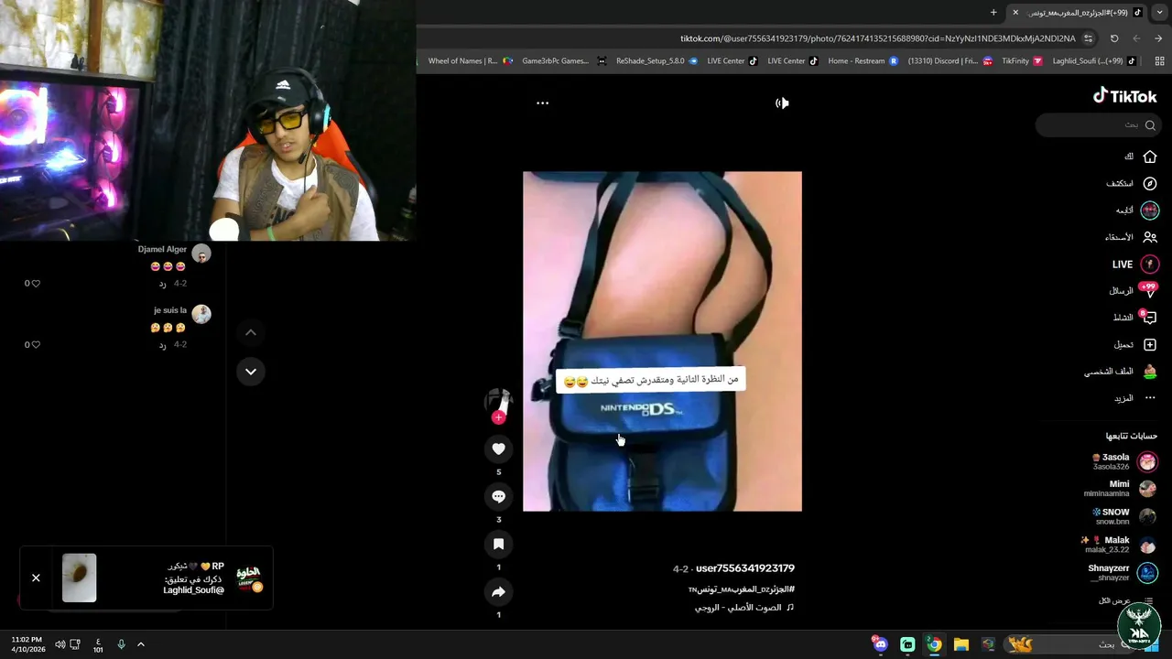Screen dimensions: 1172x659
Task: Open the Discord (13310) bookmark
Action: click(x=950, y=61)
